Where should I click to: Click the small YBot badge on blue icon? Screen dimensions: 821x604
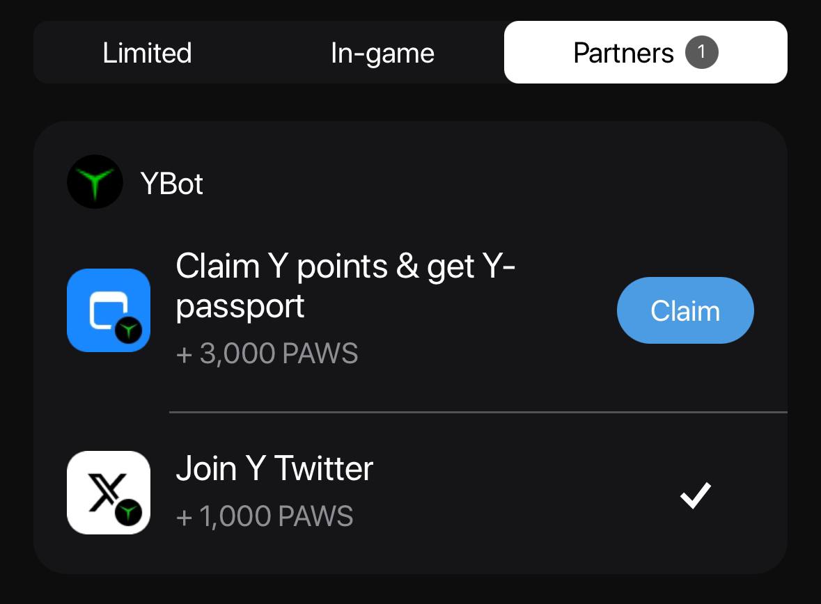(x=128, y=331)
